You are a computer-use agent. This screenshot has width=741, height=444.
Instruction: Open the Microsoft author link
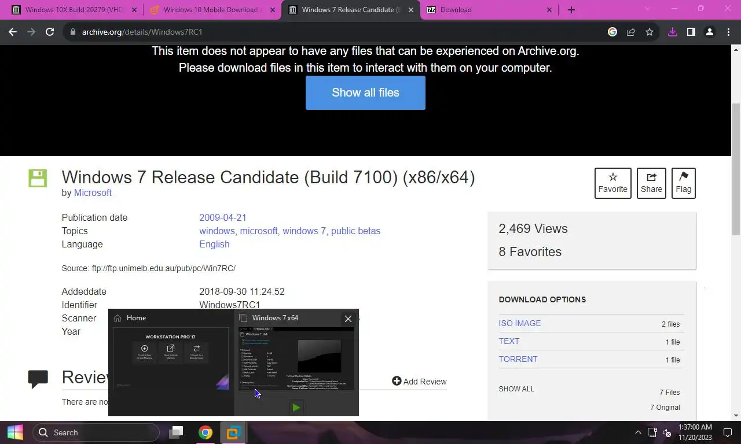point(93,193)
